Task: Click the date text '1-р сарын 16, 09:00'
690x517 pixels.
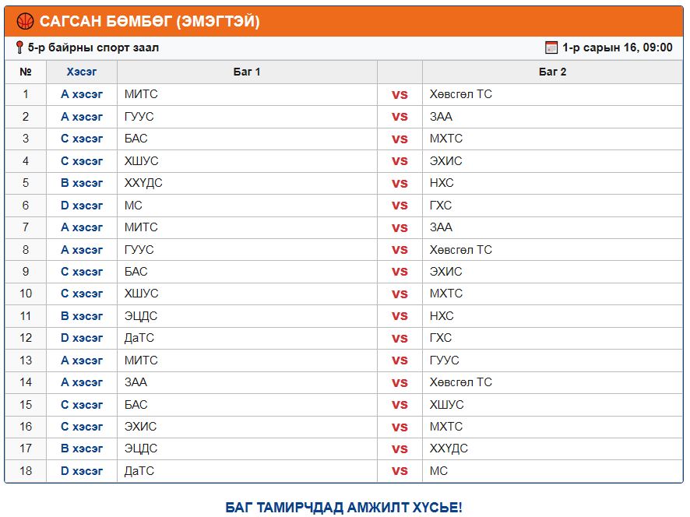Action: pyautogui.click(x=618, y=47)
